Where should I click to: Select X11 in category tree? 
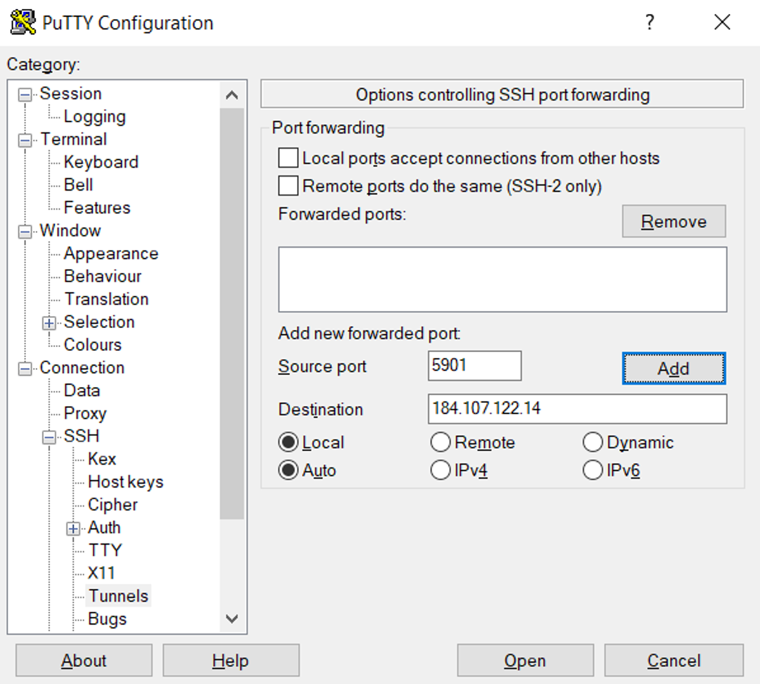(101, 573)
